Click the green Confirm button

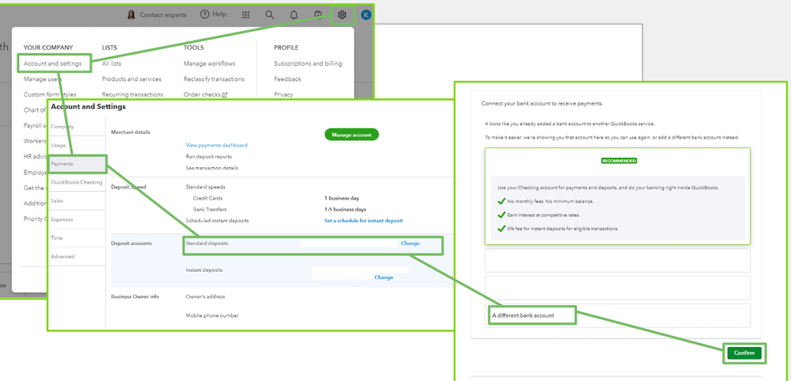[744, 353]
